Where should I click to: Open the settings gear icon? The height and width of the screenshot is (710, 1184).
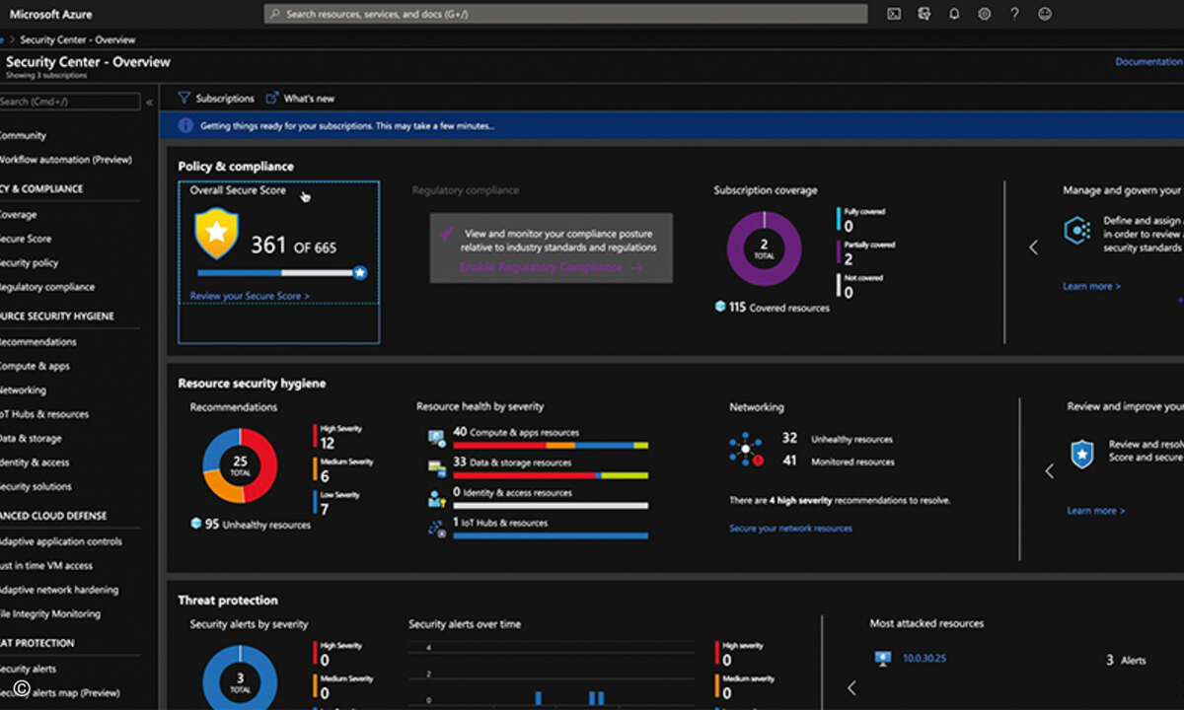pyautogui.click(x=984, y=14)
